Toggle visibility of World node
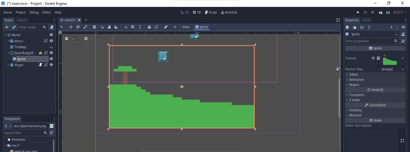The image size is (410, 152). tap(51, 35)
